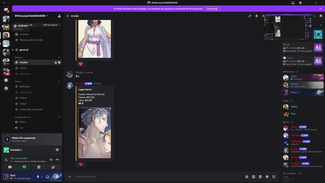Open server menu #PelículasCHADNONERS dropdown
Viewport: 325px width, 183px height.
pos(31,16)
